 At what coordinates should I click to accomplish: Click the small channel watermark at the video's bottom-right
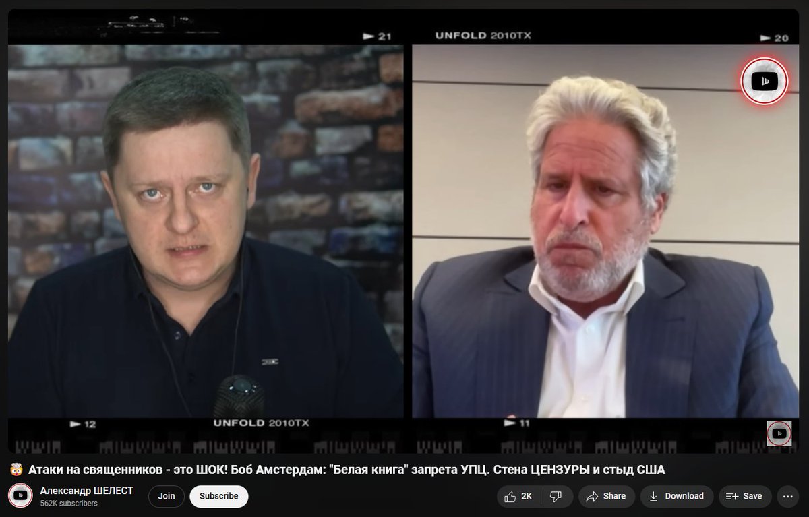point(779,433)
